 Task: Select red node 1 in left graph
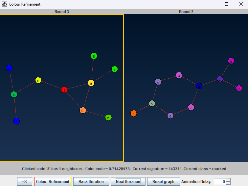pos(64,90)
